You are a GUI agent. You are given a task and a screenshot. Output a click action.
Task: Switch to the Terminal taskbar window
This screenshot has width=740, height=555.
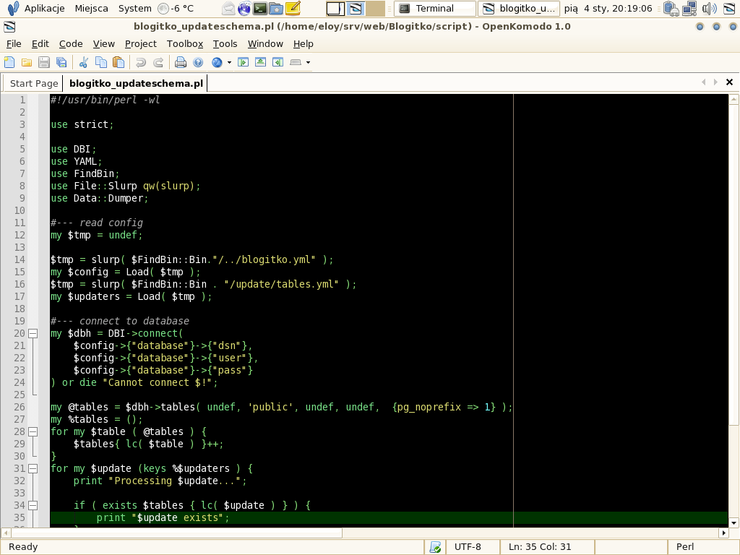point(434,9)
